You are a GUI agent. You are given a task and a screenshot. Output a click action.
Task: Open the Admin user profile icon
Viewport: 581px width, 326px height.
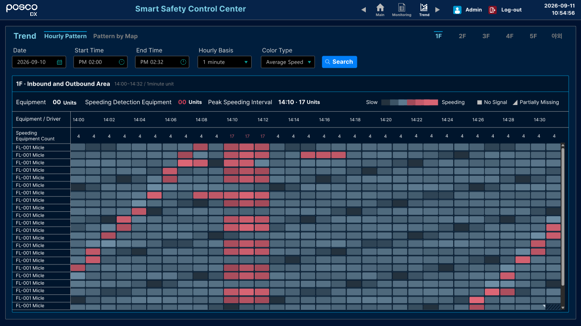(457, 10)
